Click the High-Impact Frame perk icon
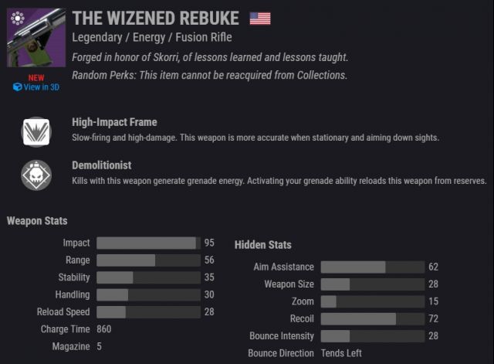The image size is (494, 364). (x=36, y=132)
